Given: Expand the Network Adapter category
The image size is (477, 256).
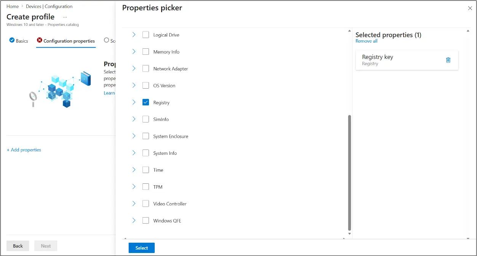Looking at the screenshot, I should tap(134, 68).
